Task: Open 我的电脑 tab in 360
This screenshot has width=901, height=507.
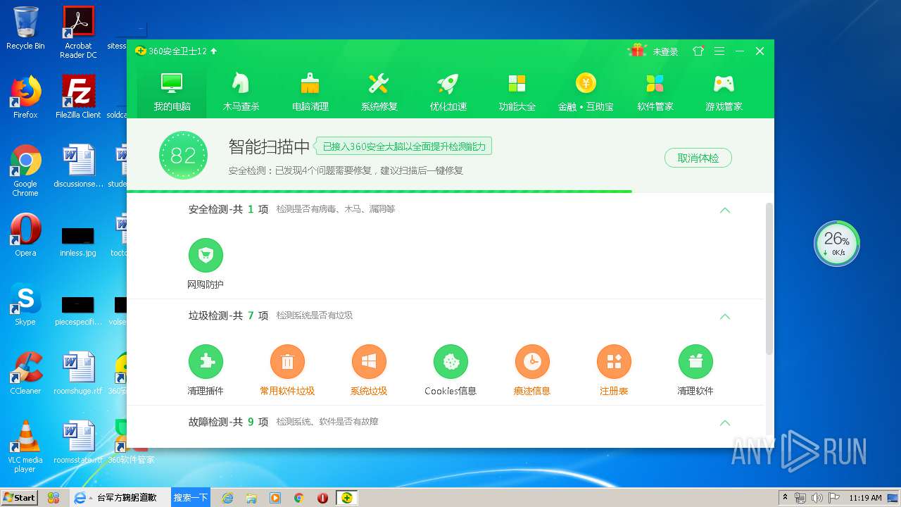Action: (x=172, y=92)
